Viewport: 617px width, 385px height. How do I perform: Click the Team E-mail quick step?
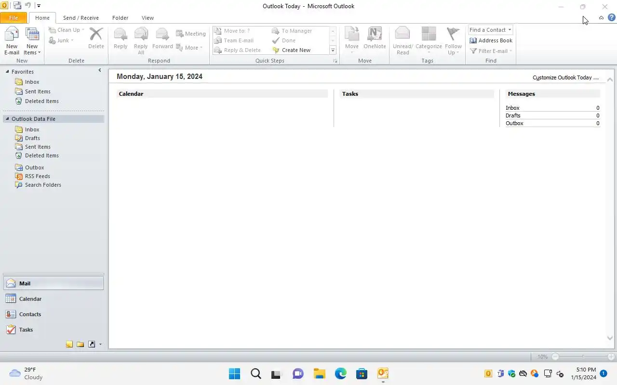point(234,40)
